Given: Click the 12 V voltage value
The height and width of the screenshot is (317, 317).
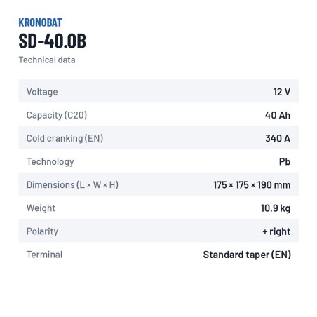Looking at the screenshot, I should [x=282, y=92].
